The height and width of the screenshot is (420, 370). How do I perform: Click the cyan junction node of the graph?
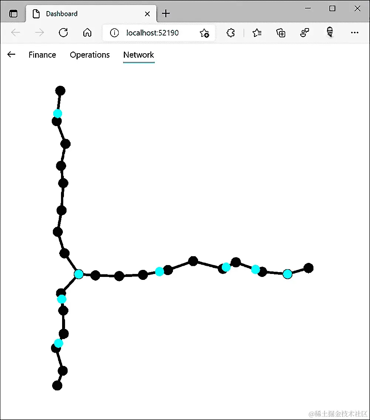tap(79, 274)
